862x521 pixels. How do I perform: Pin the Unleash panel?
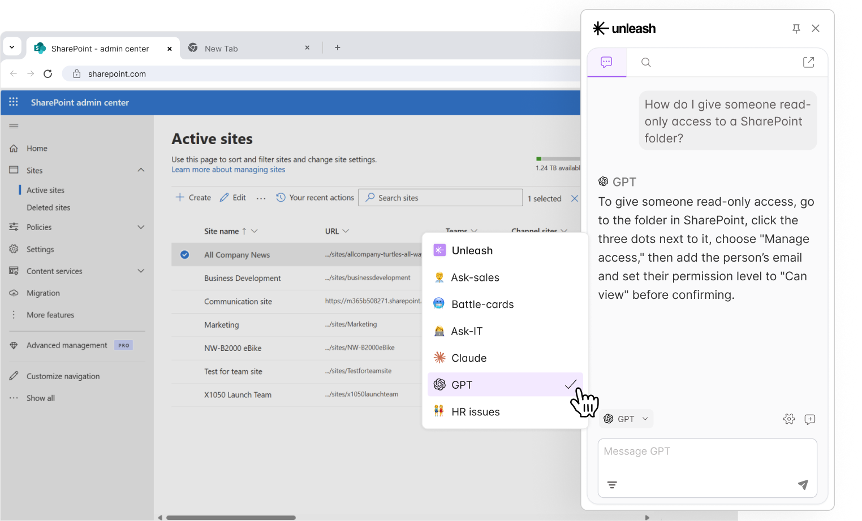pos(796,29)
